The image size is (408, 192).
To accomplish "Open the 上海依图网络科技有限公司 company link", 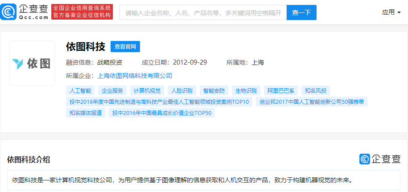I will coord(135,76).
